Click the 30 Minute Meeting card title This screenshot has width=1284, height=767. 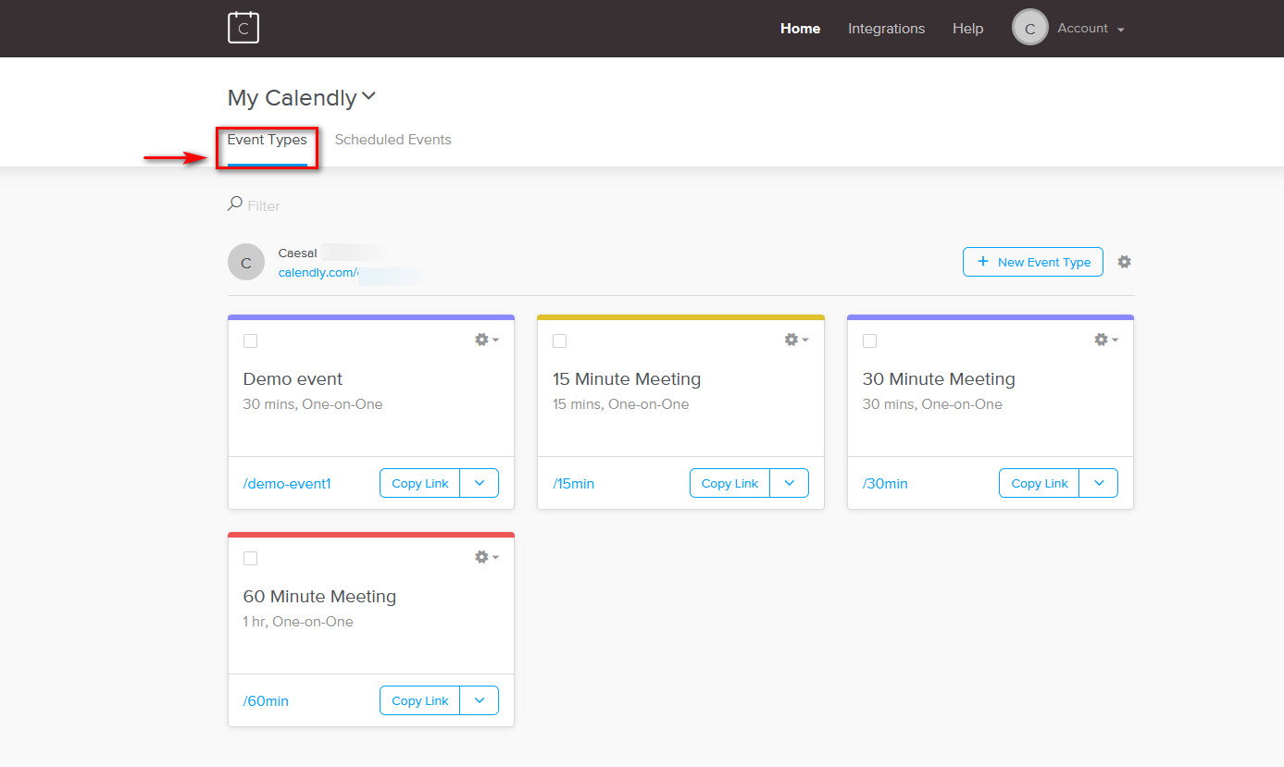[939, 379]
